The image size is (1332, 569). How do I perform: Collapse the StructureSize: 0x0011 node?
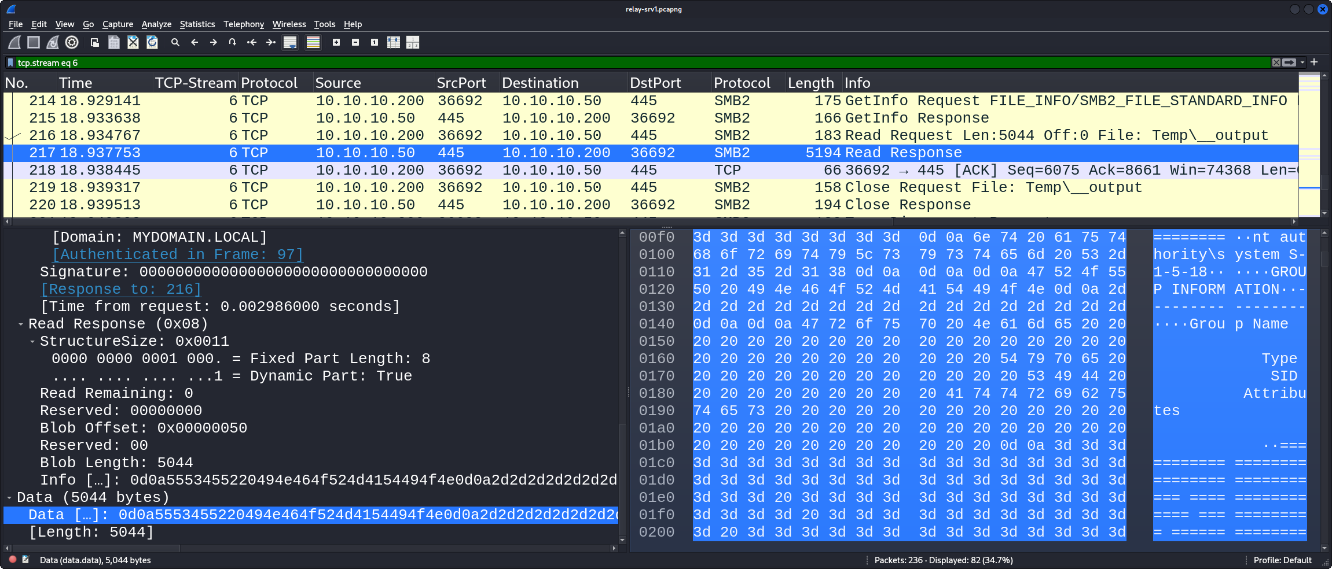pyautogui.click(x=32, y=341)
